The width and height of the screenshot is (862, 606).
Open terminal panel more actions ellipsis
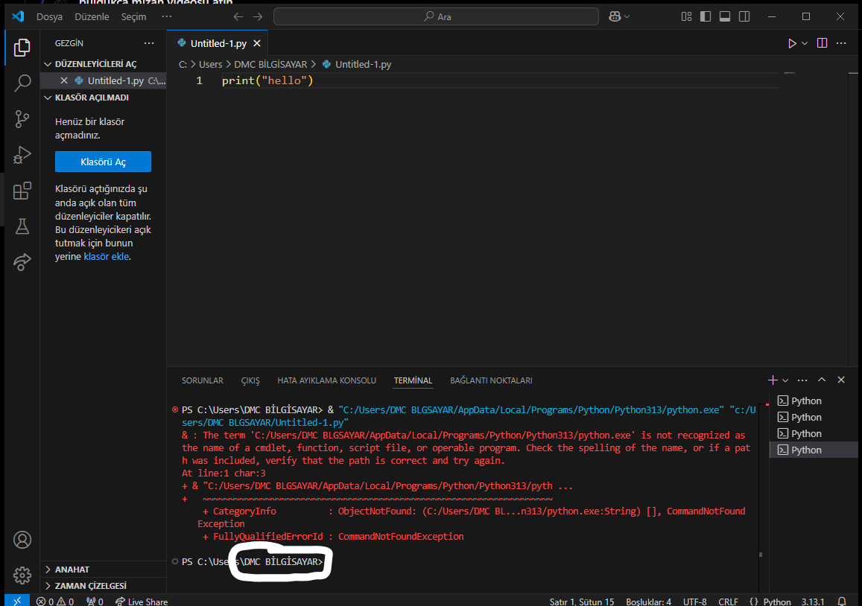[x=802, y=380]
